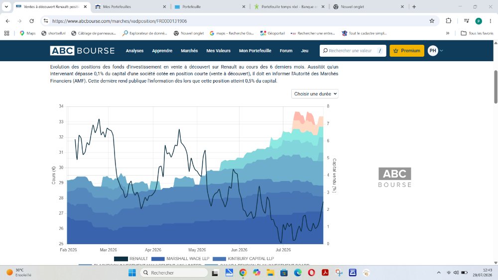
Task: Open the volume icon in system tray
Action: pos(456,273)
